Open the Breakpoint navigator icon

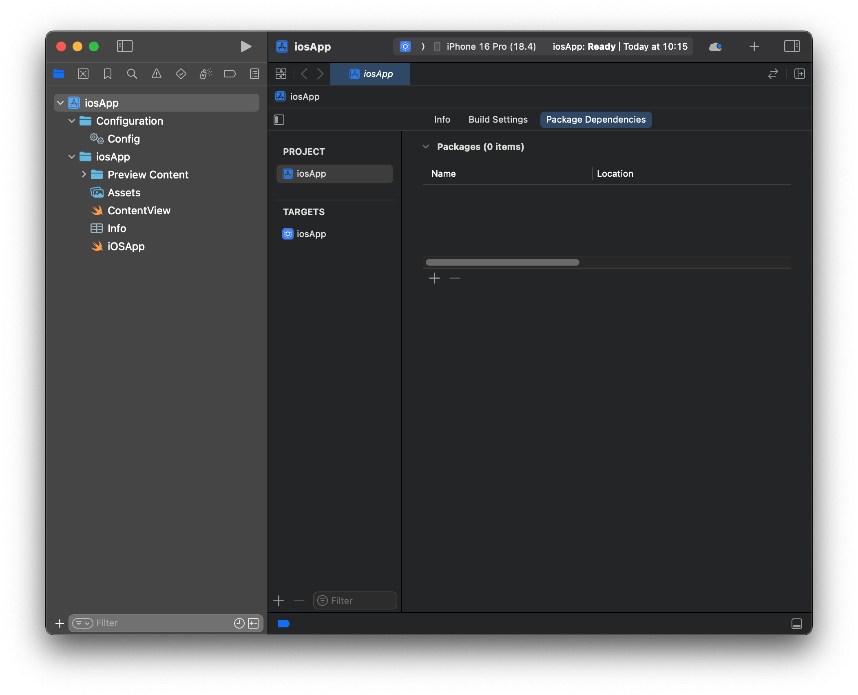point(230,74)
